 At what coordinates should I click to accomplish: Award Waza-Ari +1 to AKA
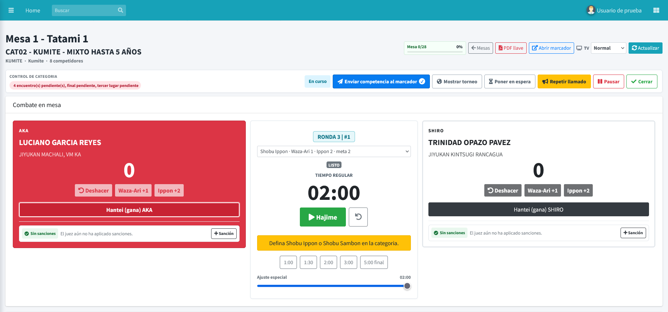point(133,190)
